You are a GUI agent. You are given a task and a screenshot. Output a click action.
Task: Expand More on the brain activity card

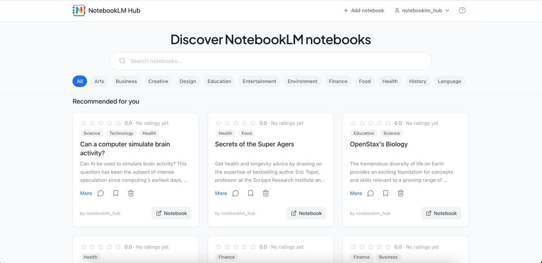(86, 193)
